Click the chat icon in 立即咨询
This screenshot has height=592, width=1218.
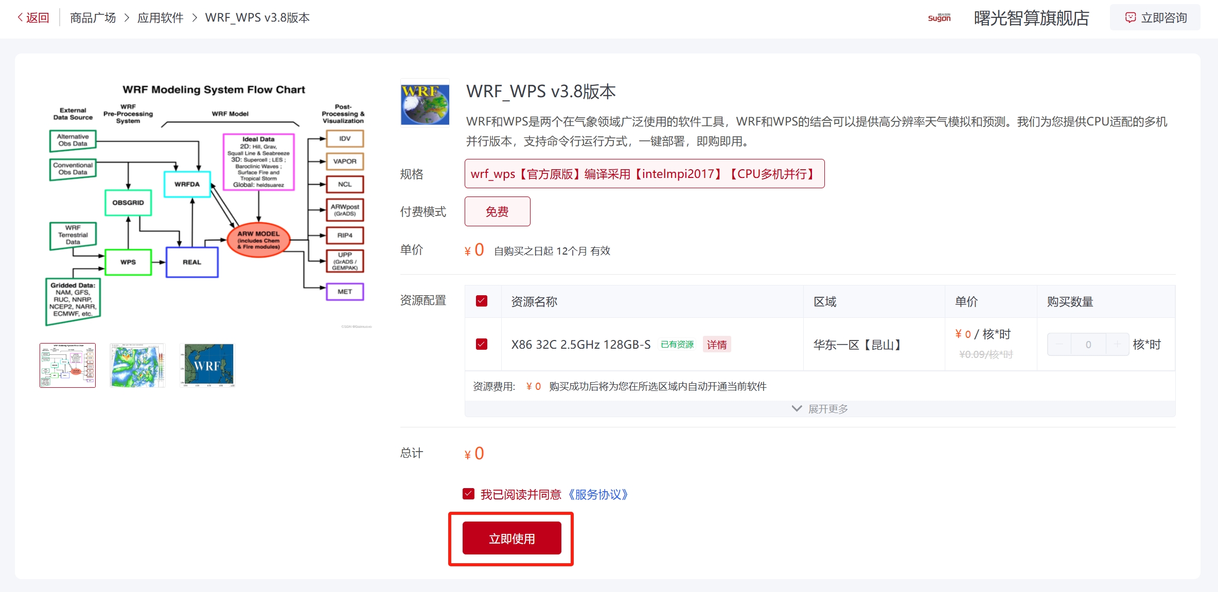(1130, 17)
